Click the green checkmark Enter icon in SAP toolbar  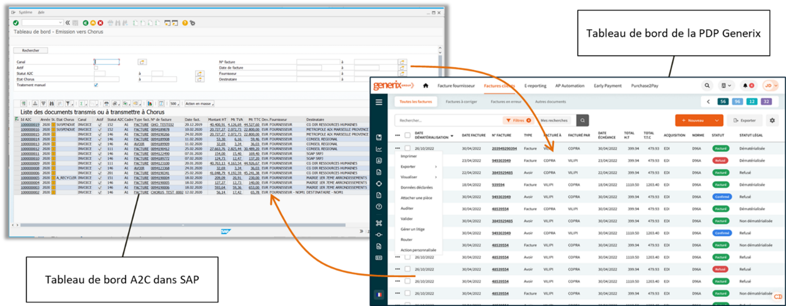point(16,23)
